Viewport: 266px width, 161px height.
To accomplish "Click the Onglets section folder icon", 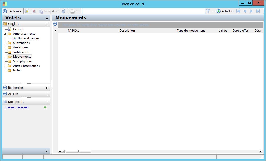I will click(5, 24).
